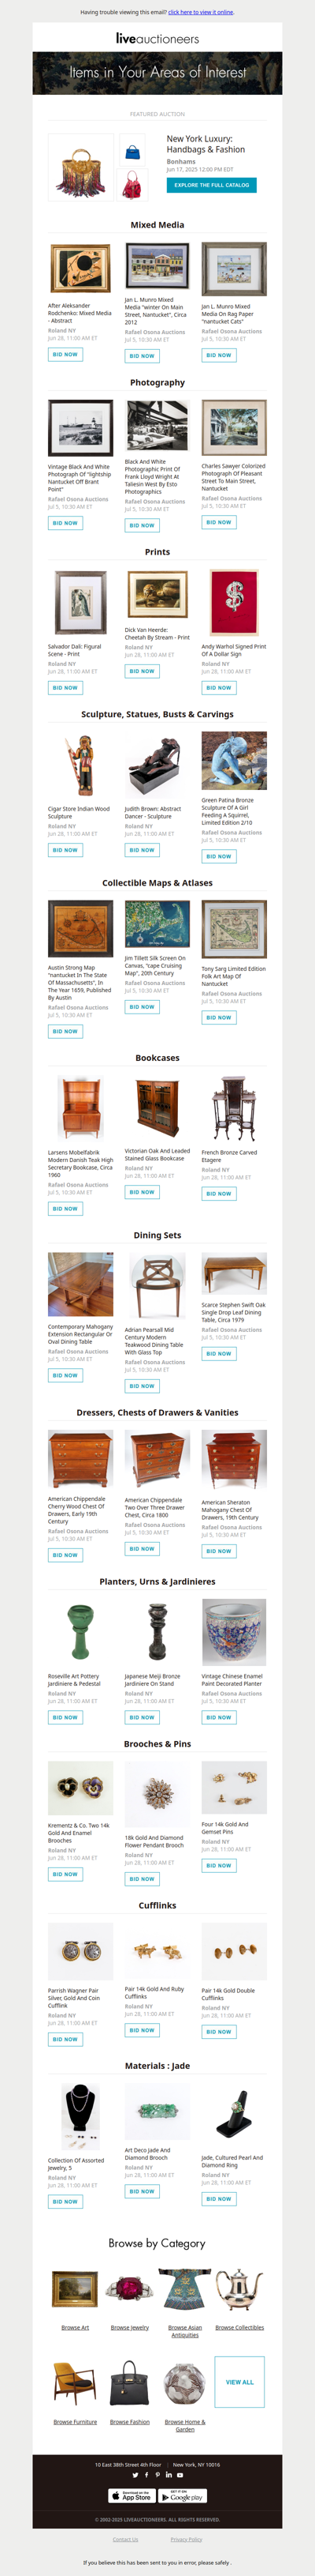Click the View All categories button

tap(239, 2382)
